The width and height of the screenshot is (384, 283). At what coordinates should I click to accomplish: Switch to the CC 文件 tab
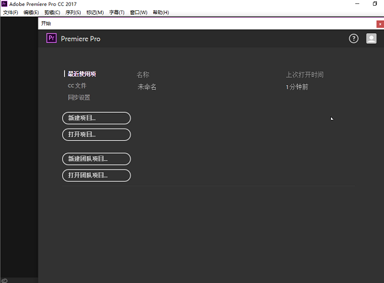[77, 86]
